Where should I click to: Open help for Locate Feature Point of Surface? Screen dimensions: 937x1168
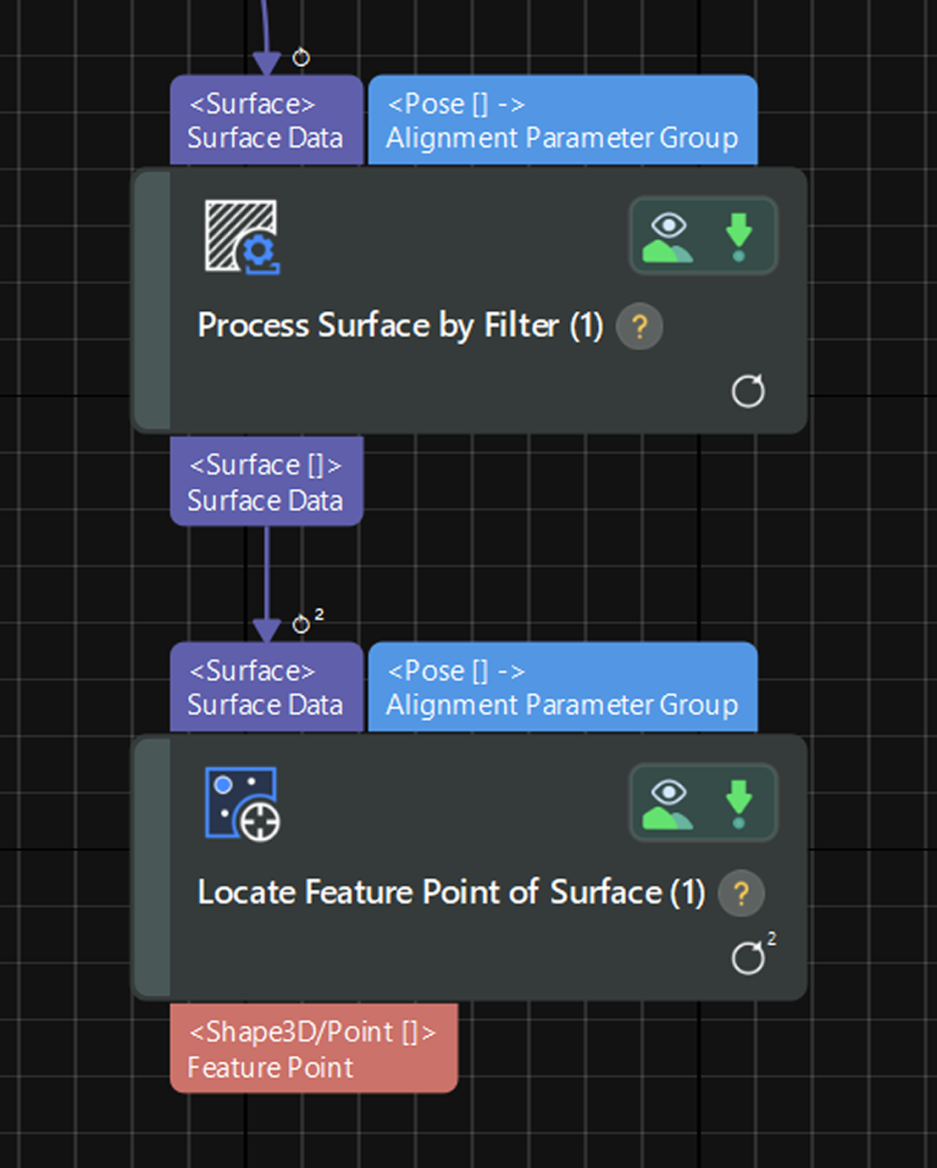point(740,893)
